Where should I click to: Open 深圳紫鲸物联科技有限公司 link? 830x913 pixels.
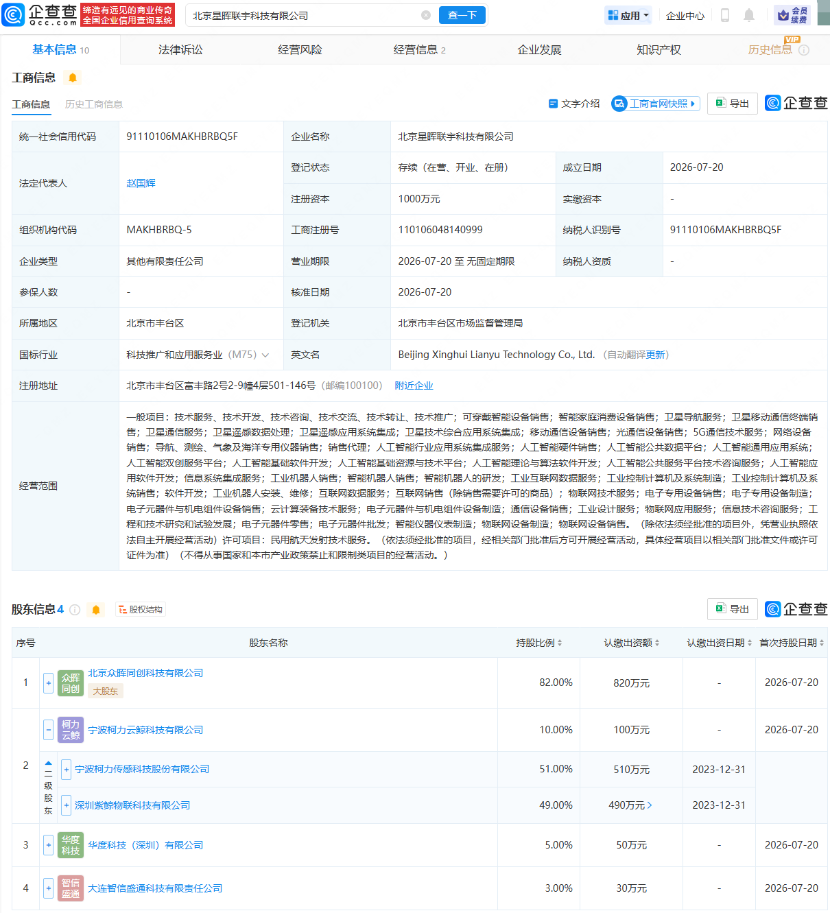[x=132, y=805]
